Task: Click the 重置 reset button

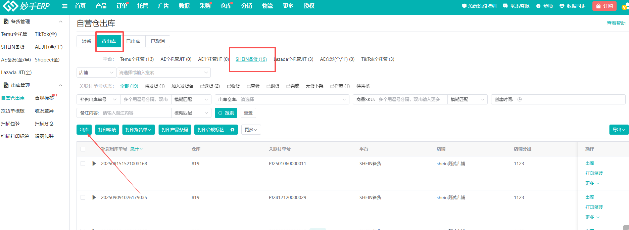Action: tap(248, 113)
